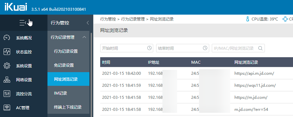
Task: Click the MAC column header
Action: click(196, 62)
